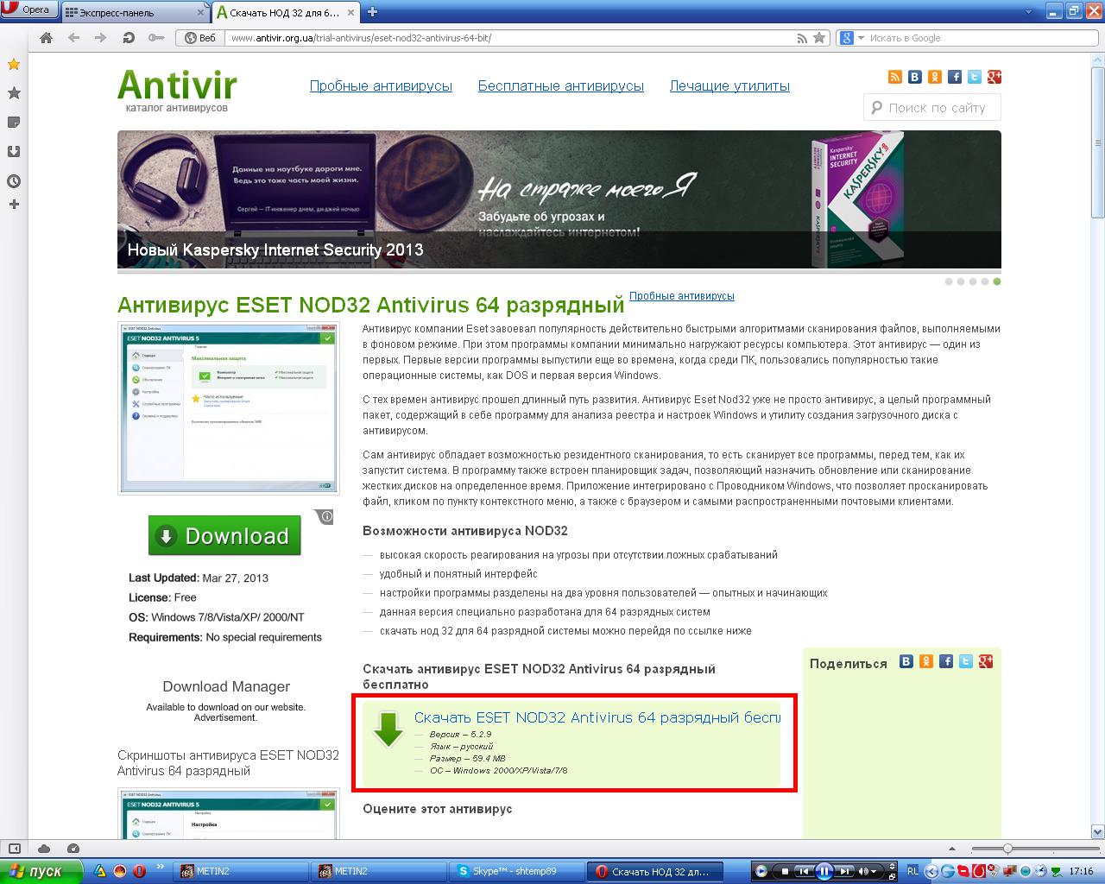Image resolution: width=1105 pixels, height=884 pixels.
Task: Select the first banner slide dot
Action: [949, 281]
